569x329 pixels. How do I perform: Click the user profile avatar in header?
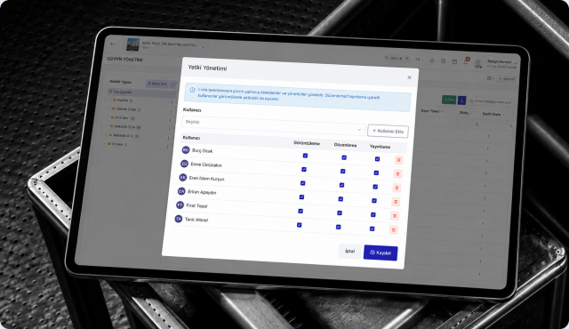[477, 63]
